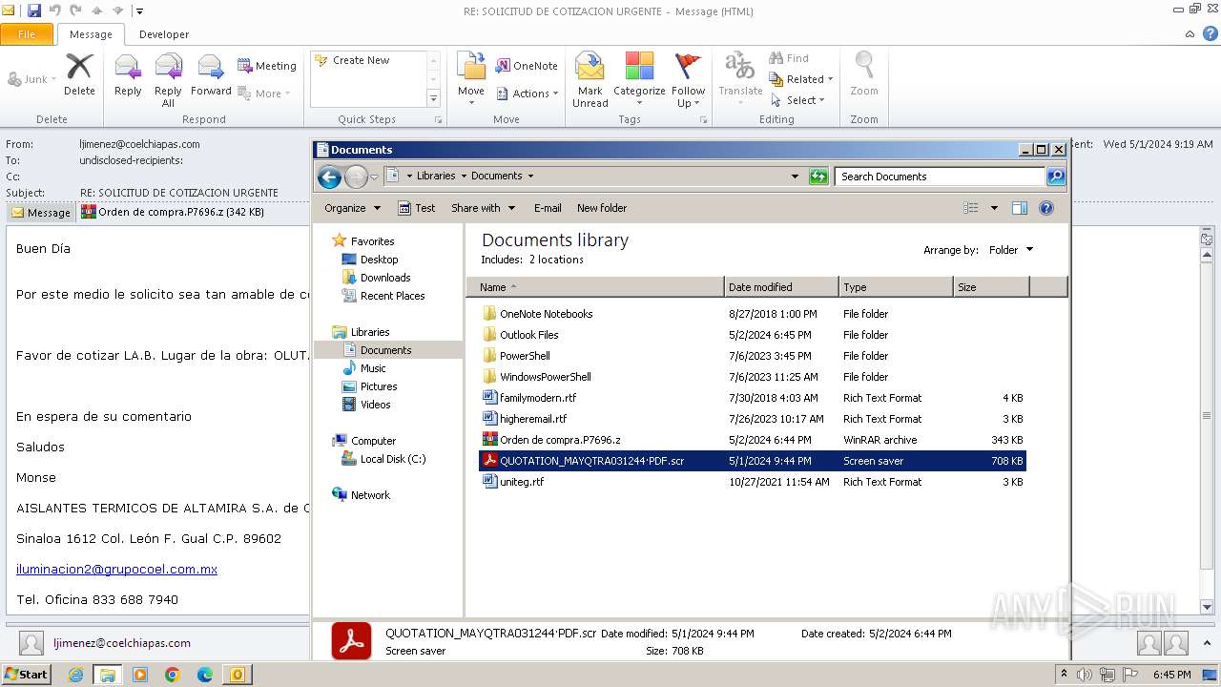The image size is (1221, 687).
Task: Open the File tab in Outlook
Action: 27,34
